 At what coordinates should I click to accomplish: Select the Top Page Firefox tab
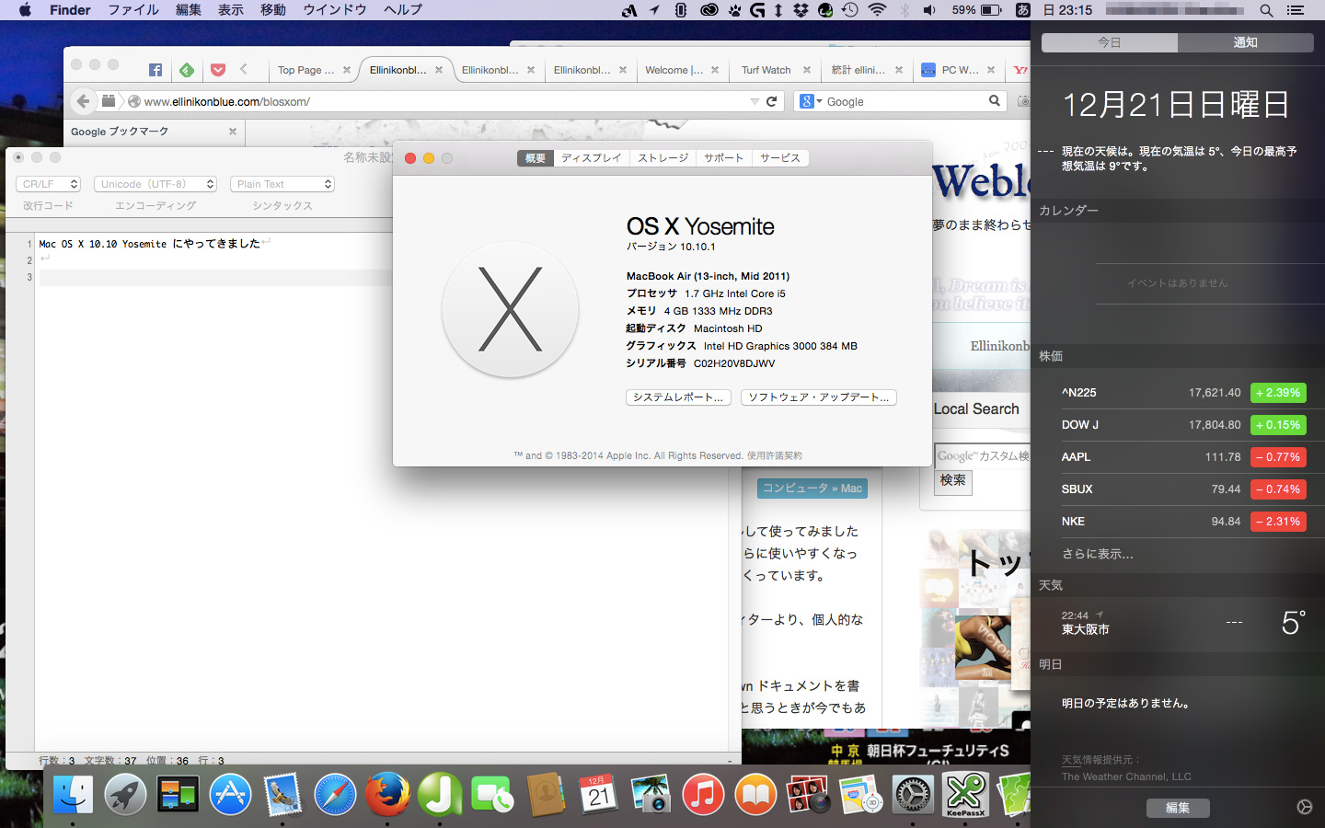[x=305, y=70]
